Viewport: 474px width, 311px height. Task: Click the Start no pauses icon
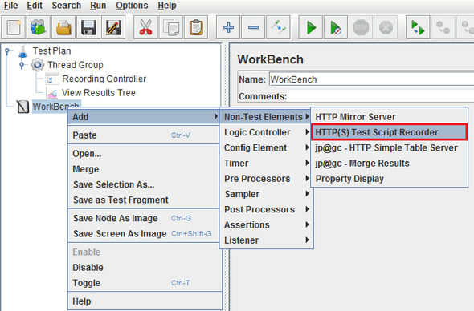pyautogui.click(x=336, y=28)
